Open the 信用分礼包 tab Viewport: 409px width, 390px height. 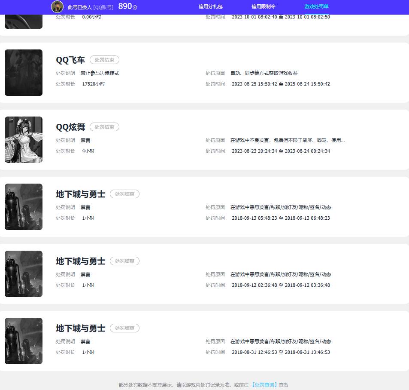click(x=210, y=7)
